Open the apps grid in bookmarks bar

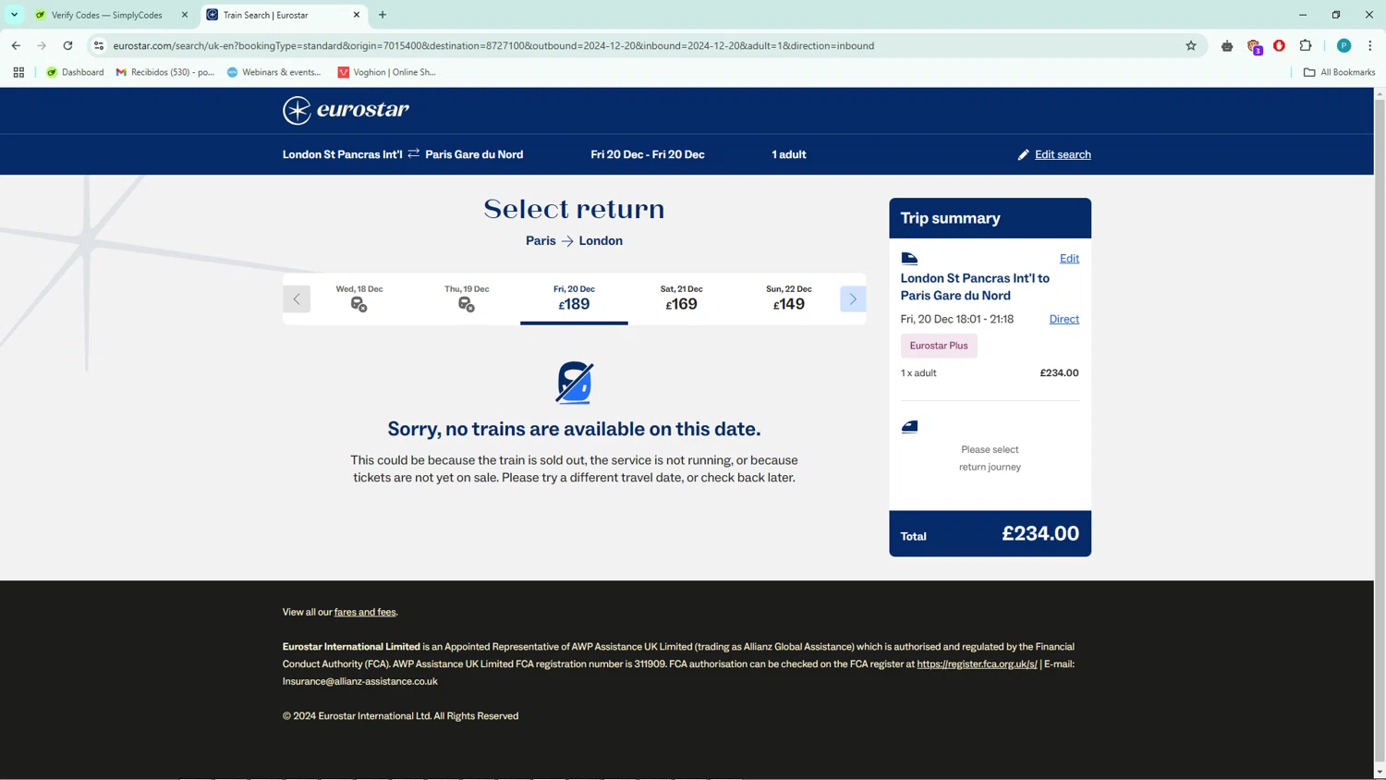[x=18, y=72]
